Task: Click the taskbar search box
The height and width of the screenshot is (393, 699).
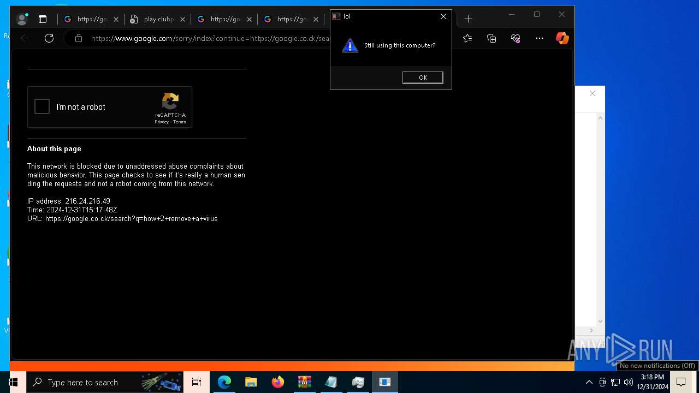Action: coord(105,382)
